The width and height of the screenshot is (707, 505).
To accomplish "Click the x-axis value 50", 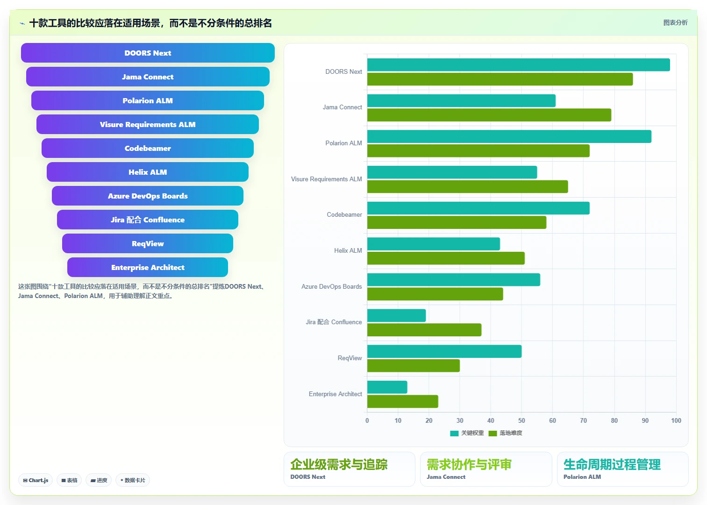I will pos(521,420).
